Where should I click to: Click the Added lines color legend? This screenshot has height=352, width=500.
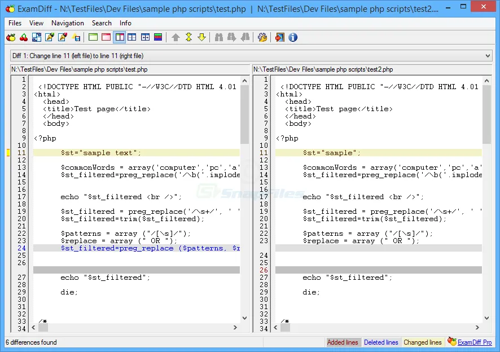tap(343, 342)
